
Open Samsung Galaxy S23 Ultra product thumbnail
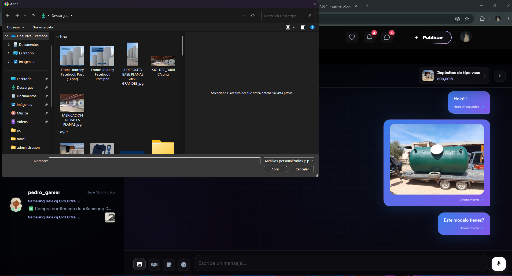coord(110,217)
